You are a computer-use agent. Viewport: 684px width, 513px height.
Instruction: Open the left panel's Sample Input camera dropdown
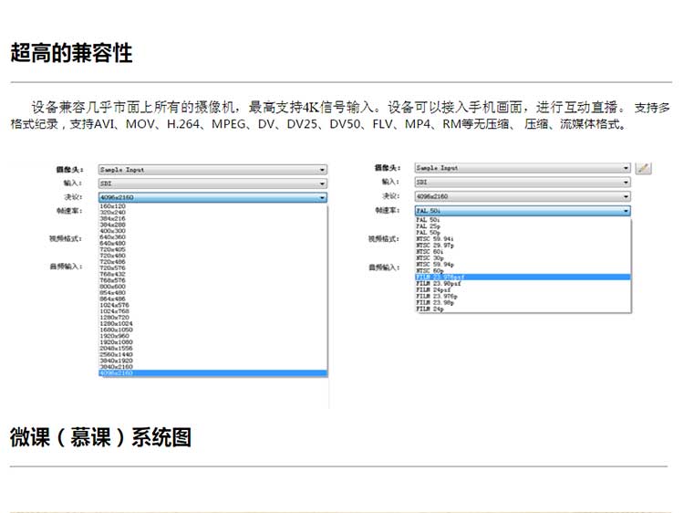click(212, 170)
